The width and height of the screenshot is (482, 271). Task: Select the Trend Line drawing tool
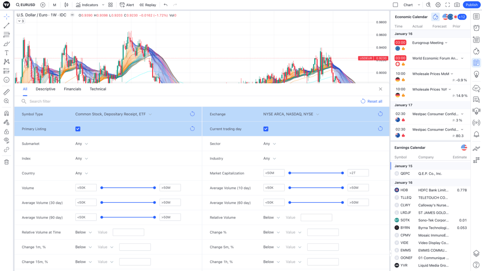click(6, 26)
